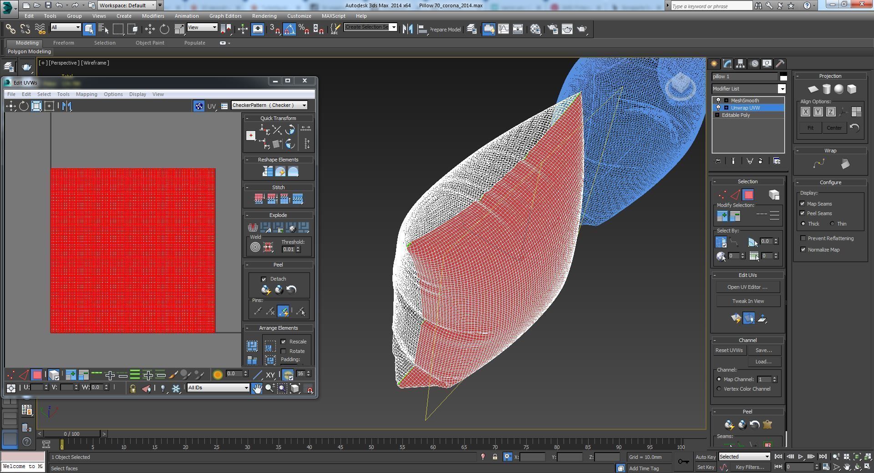Click Box Map projection icon
Viewport: 874px width, 473px height.
tap(852, 89)
